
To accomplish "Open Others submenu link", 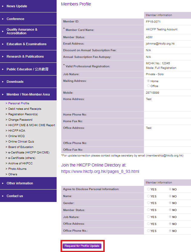I will click(x=13, y=174).
